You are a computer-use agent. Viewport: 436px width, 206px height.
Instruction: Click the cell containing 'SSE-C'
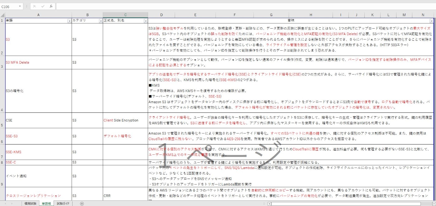pos(38,163)
